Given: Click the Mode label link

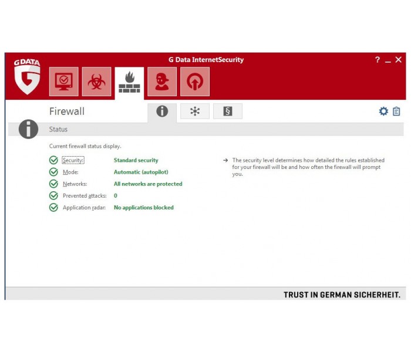Looking at the screenshot, I should tap(70, 172).
